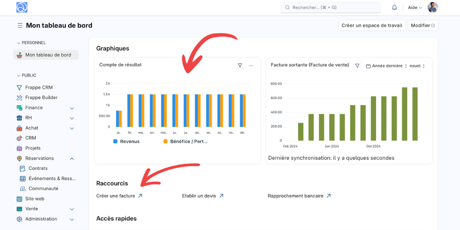Expand the Vente section chevron
Screen dimensions: 460x230
(72, 209)
